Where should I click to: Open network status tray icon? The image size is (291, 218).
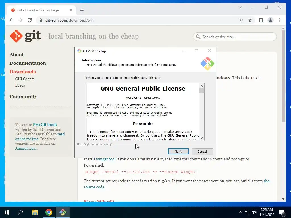(x=248, y=212)
